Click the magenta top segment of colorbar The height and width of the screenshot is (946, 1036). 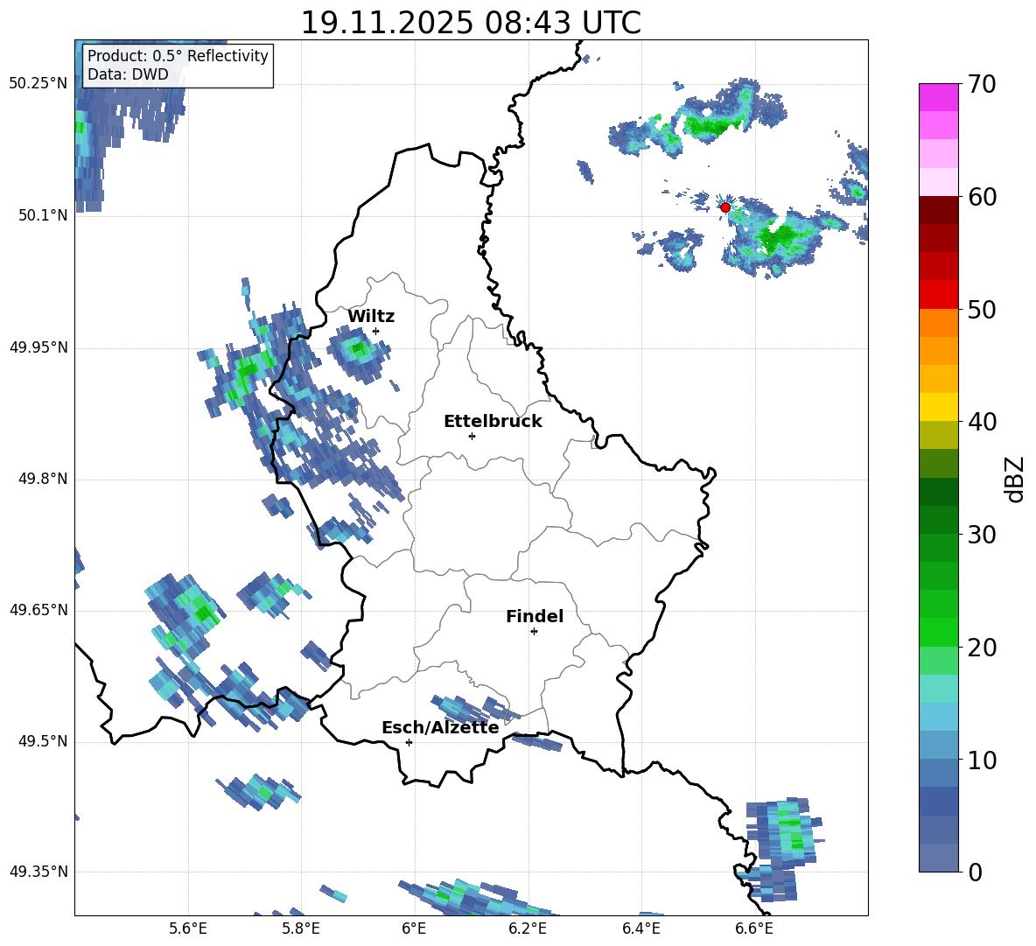[938, 98]
